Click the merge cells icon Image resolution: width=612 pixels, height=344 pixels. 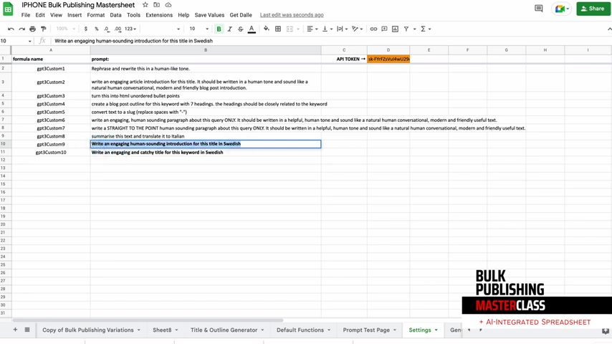tap(290, 29)
